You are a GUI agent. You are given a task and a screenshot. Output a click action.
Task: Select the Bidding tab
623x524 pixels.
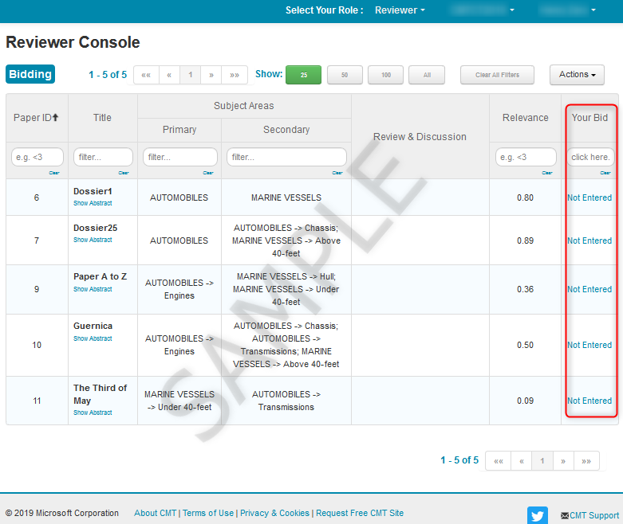[30, 75]
